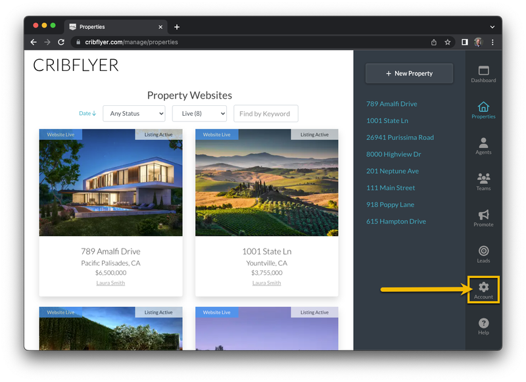
Task: Open the Promote megaphone section
Action: (483, 218)
